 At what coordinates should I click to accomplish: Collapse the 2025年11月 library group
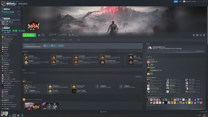tap(5, 62)
